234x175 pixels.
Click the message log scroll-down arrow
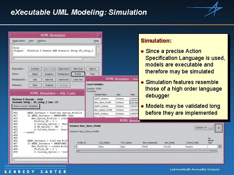click(98, 55)
